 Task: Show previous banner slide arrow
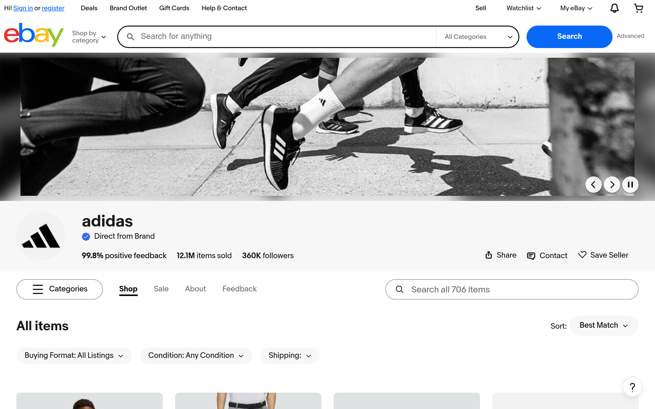[593, 185]
